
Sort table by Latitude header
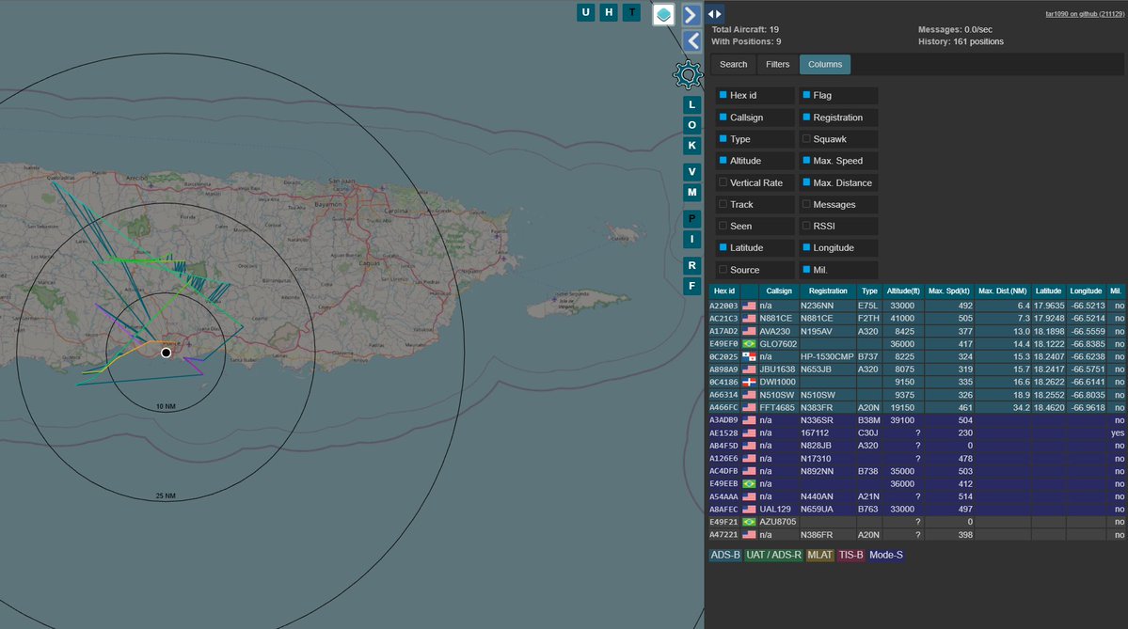click(x=1048, y=291)
